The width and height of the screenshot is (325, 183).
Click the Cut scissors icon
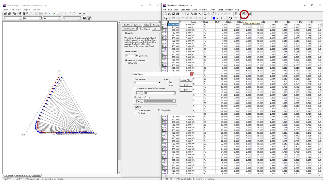[x=188, y=14]
